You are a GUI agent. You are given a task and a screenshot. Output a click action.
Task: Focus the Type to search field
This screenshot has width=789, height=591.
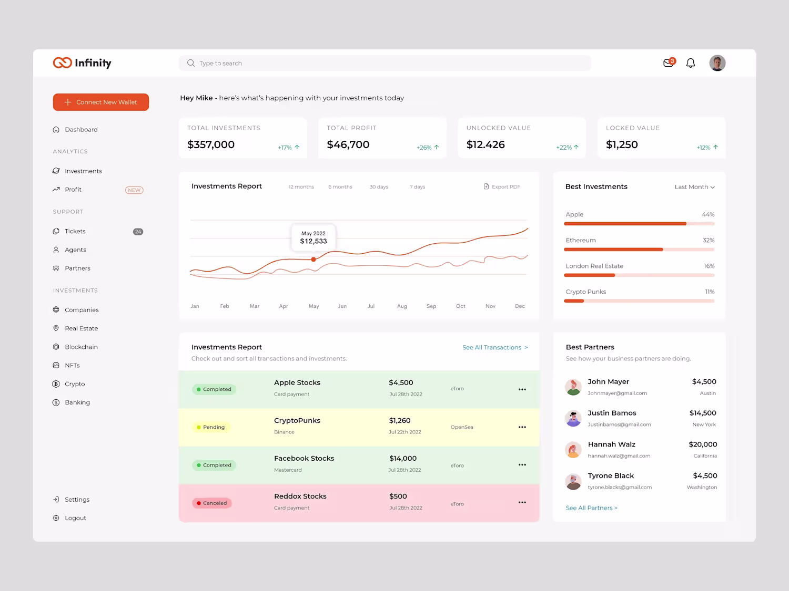point(385,63)
